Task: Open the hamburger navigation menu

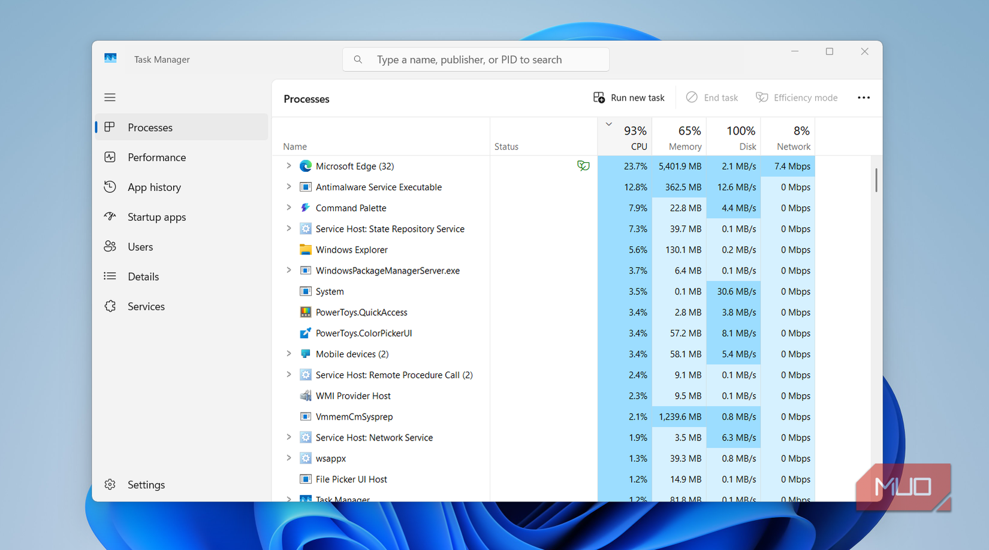Action: 110,98
